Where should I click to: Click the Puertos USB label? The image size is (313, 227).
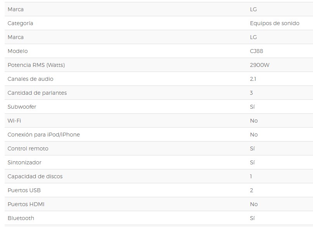(24, 190)
